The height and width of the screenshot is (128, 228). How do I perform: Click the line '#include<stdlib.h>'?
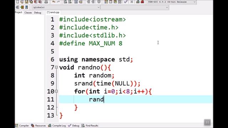[x=93, y=36]
